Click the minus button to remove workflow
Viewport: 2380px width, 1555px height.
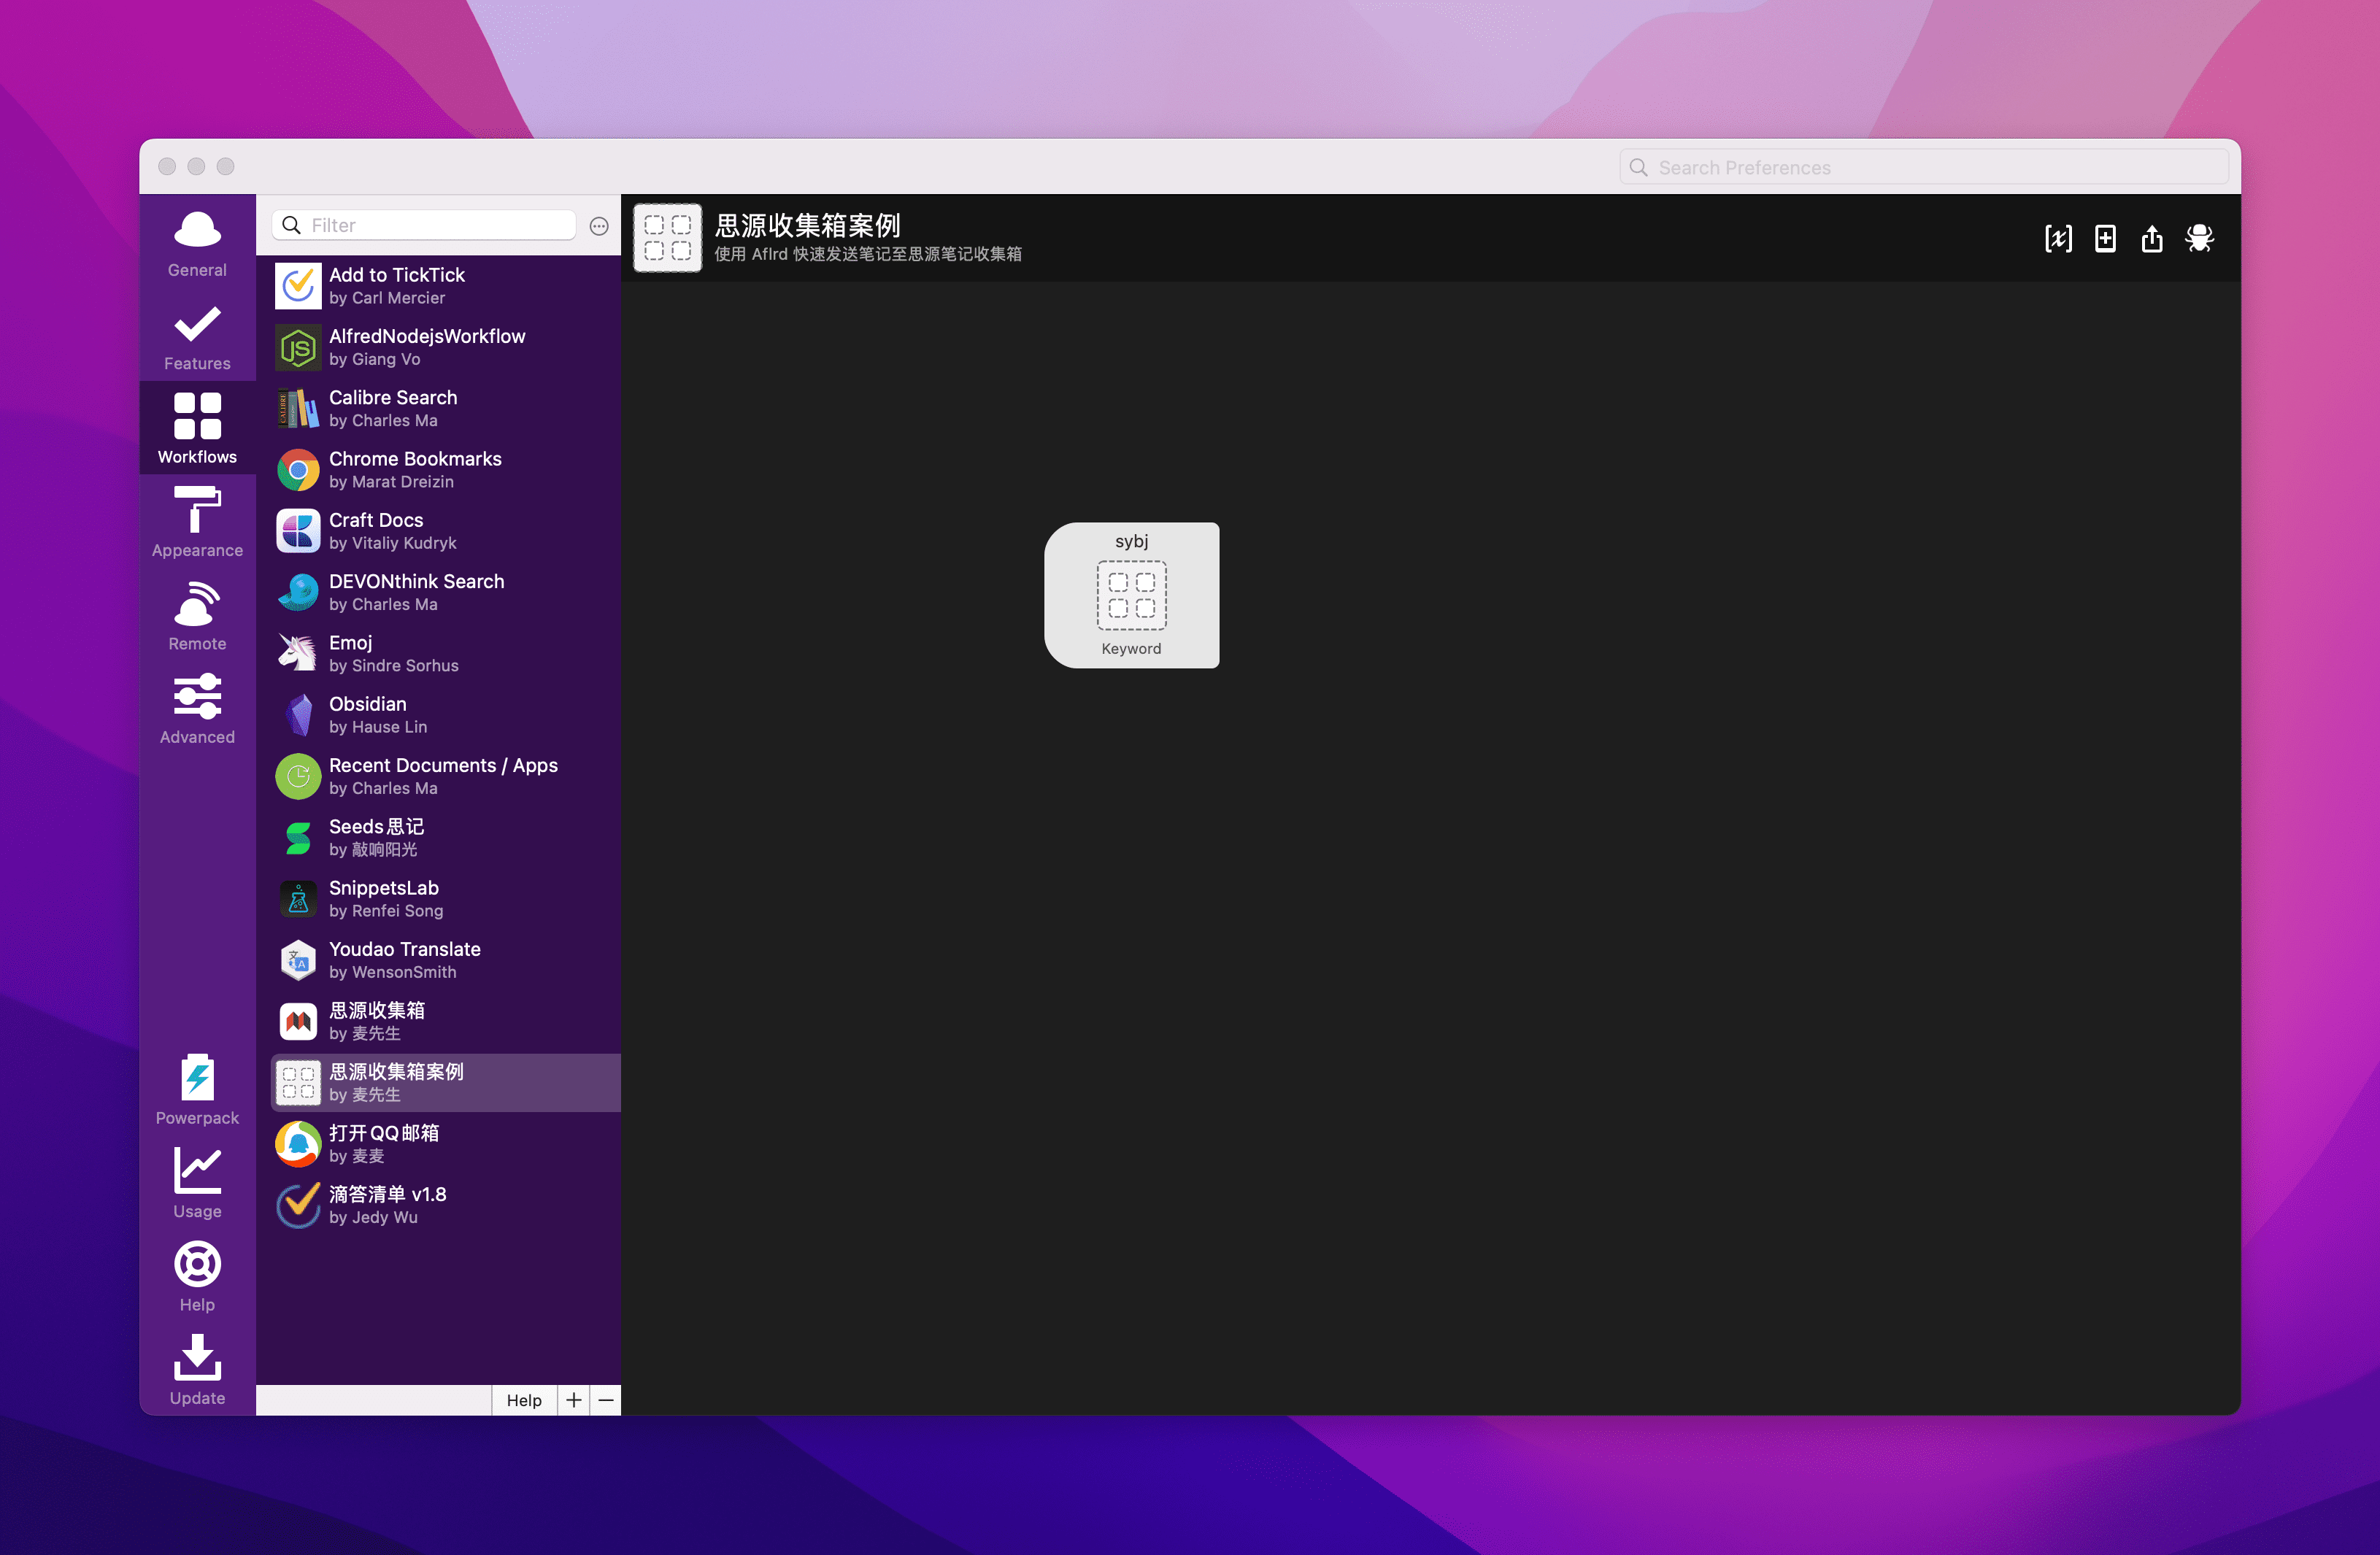[606, 1400]
